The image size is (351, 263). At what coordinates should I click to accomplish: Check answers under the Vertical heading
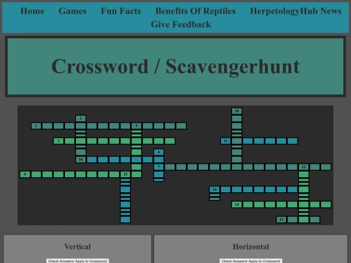tap(77, 261)
